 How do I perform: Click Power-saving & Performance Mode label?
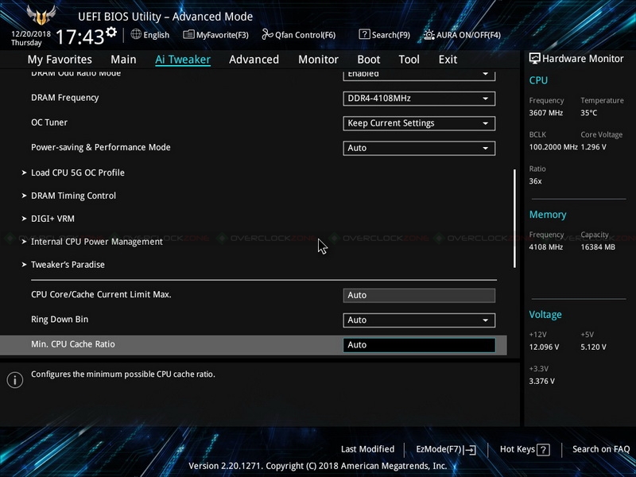coord(101,147)
